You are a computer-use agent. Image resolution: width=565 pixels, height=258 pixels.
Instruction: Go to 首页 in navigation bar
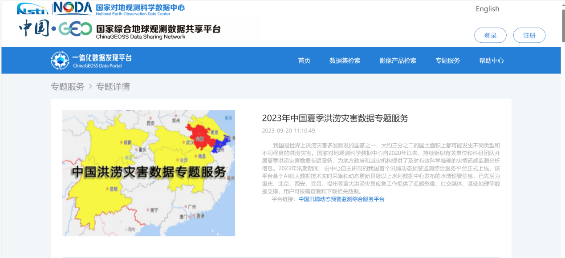[304, 60]
